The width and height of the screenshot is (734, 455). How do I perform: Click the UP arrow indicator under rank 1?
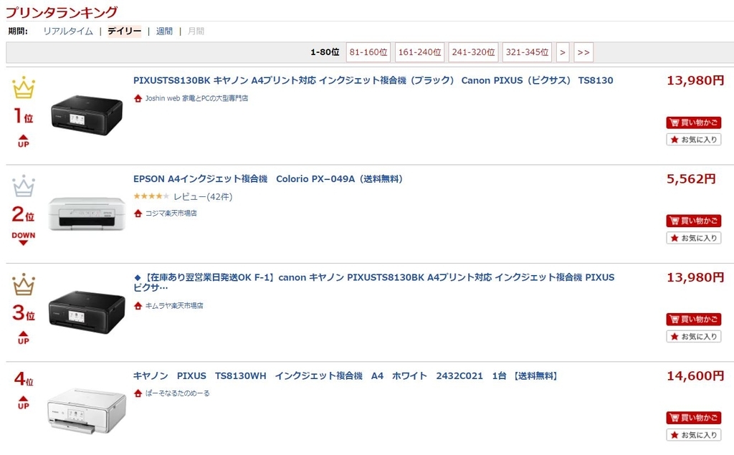tap(24, 141)
